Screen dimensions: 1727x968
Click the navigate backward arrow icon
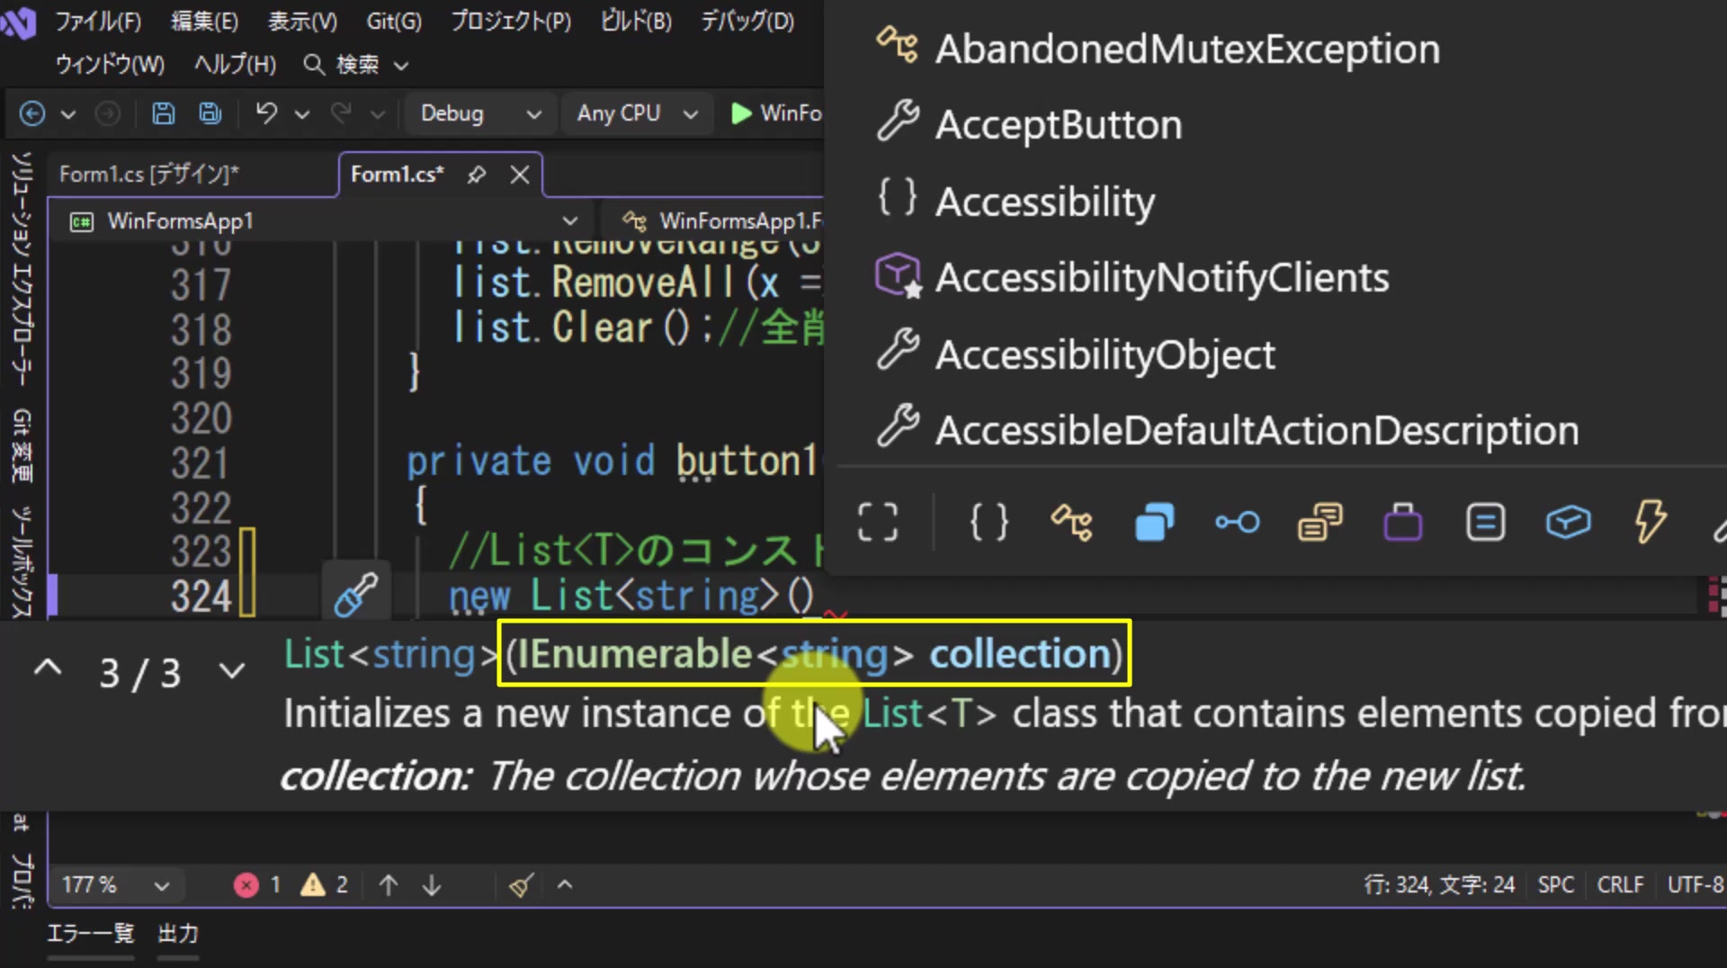pos(32,113)
